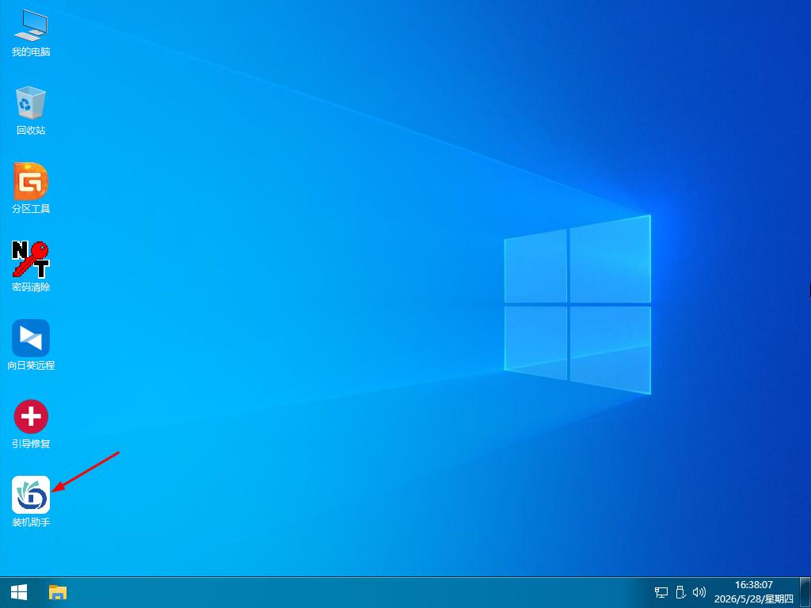Click the network tray icon
This screenshot has width=811, height=608.
coord(661,592)
